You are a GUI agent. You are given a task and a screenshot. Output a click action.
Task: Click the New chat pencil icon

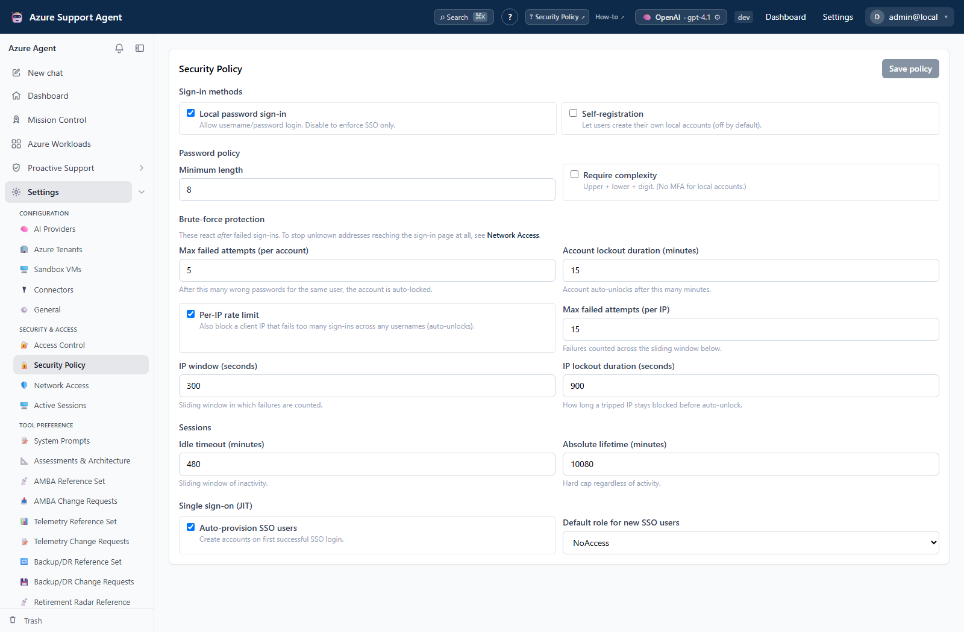pos(16,73)
